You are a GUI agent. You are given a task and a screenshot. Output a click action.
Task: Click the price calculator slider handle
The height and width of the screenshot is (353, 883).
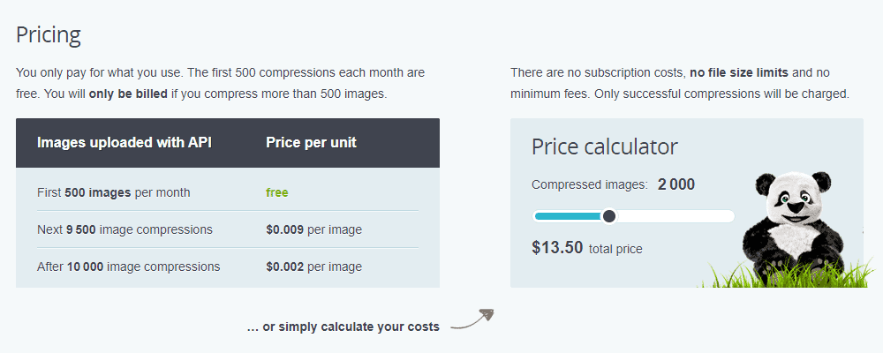pos(608,216)
